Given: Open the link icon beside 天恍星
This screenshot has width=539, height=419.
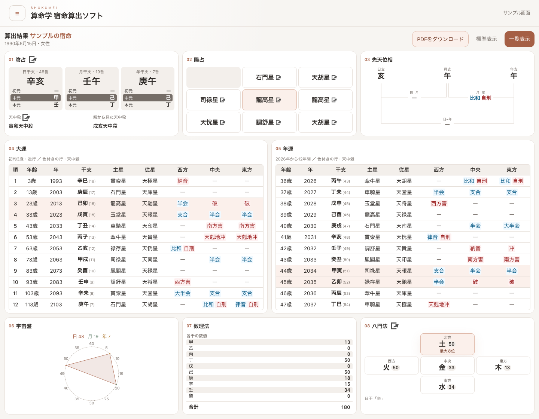Looking at the screenshot, I should pos(223,122).
